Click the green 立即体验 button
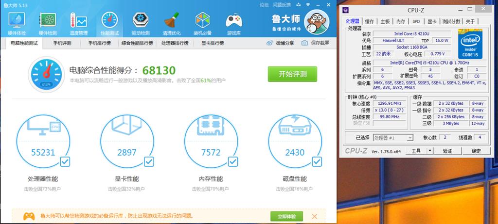 pos(286,216)
